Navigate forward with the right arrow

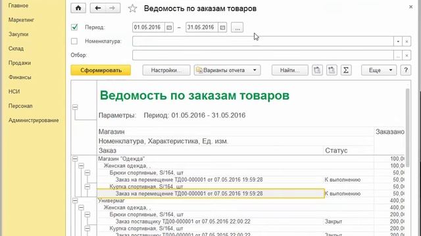[x=112, y=9]
